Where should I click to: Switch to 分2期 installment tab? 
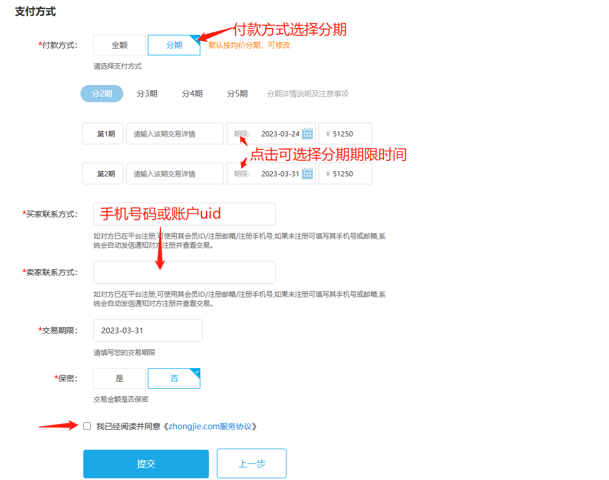(x=102, y=94)
